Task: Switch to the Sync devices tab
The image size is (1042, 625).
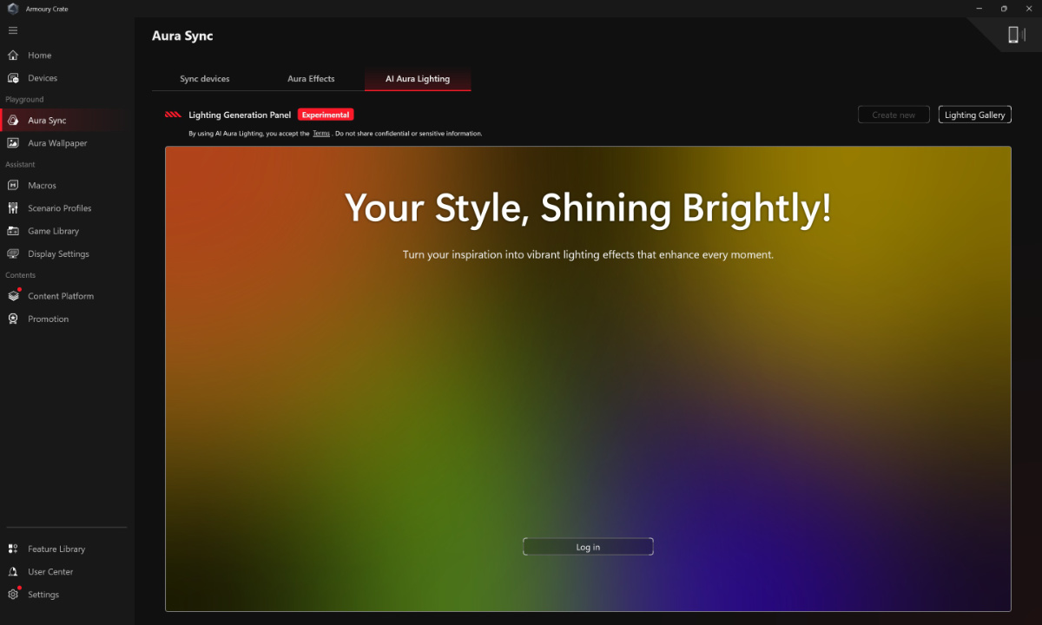Action: pos(205,79)
